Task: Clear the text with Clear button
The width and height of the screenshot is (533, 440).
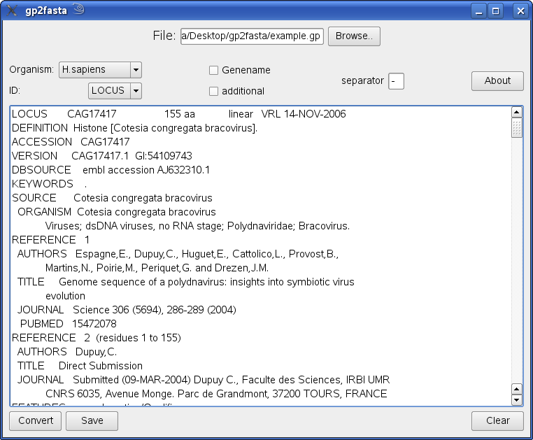Action: coord(497,420)
